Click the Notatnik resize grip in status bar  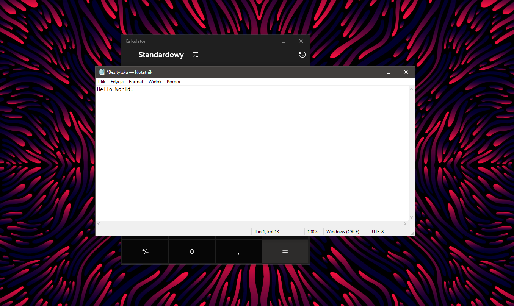(412, 233)
